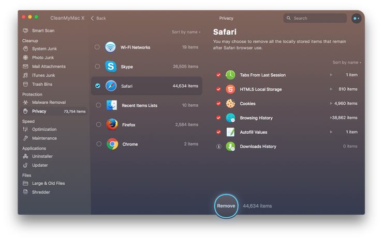Click the Safari compass icon
Image resolution: width=383 pixels, height=240 pixels.
click(111, 86)
